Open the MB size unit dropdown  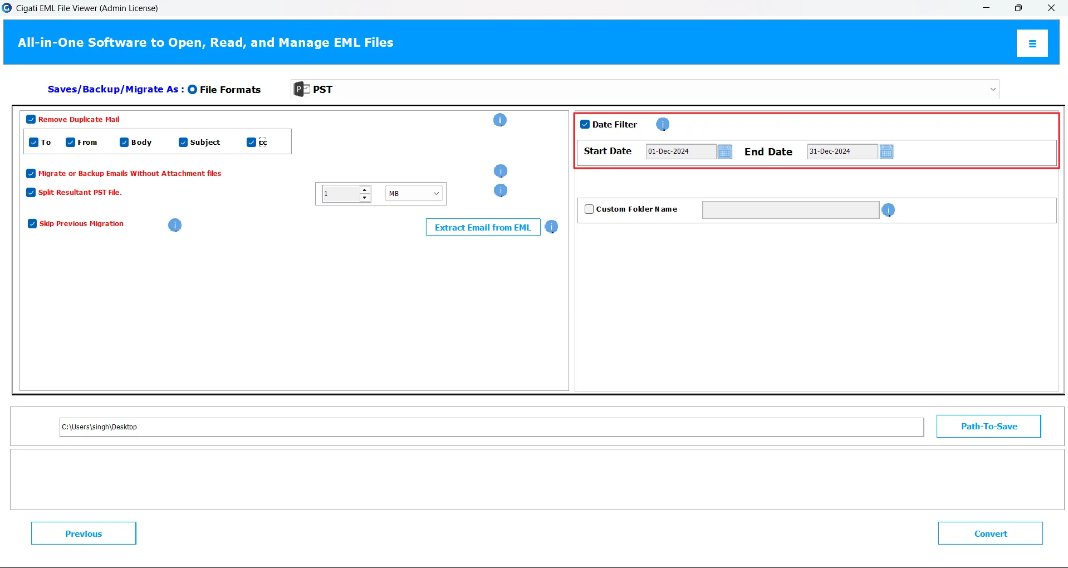coord(414,194)
